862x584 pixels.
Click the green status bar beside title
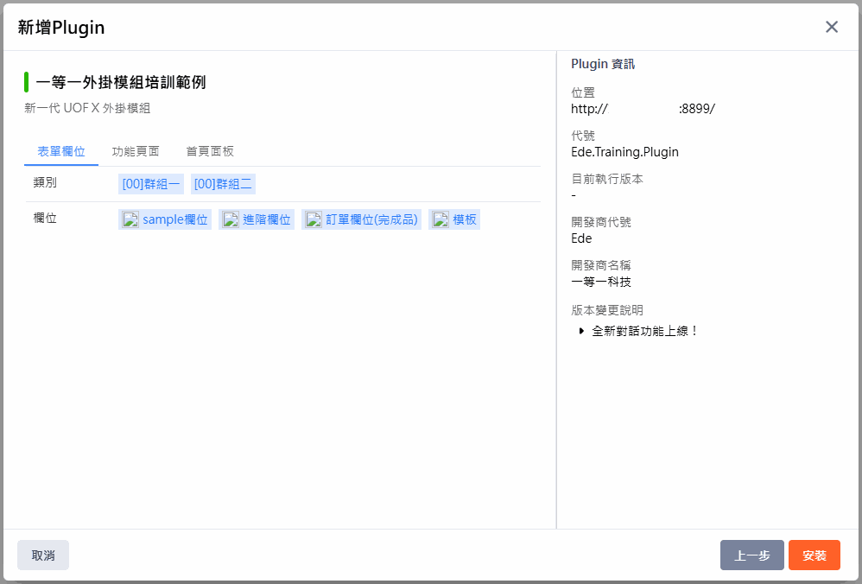[27, 82]
